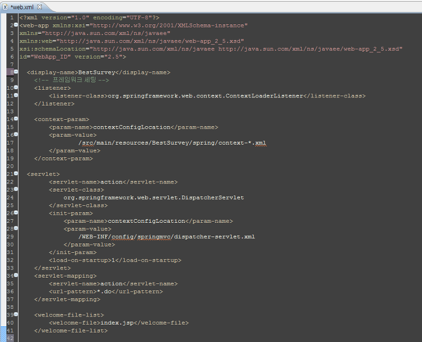422x342 pixels.
Task: Click the load-on-startup value line
Action: tap(115, 260)
